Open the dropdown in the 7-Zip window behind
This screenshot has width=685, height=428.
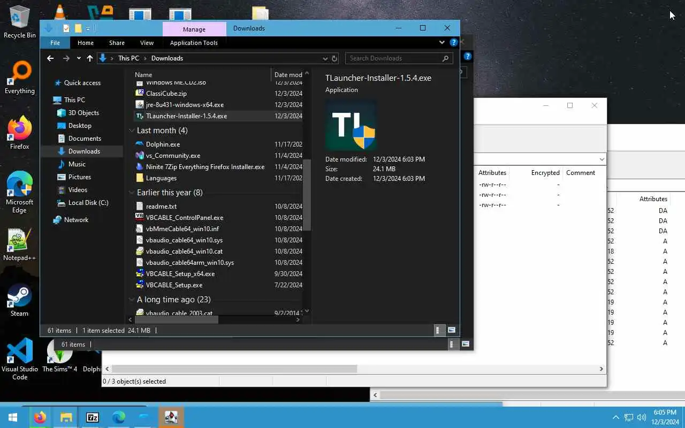(x=602, y=159)
